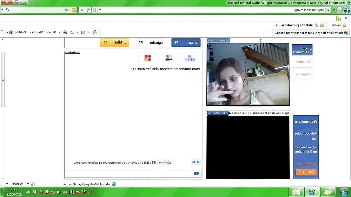Screen dimensions: 351x197
Task: Toggle the Compatibility View page icon
Action: 94,10
